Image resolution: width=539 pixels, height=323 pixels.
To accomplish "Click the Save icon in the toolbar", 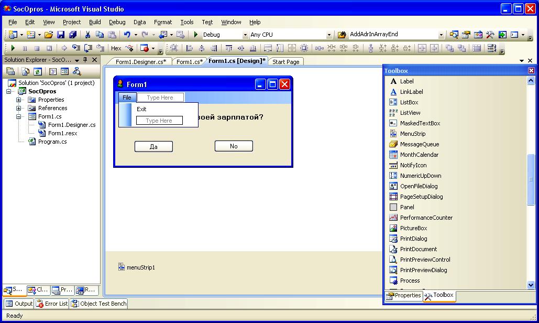I will 61,35.
